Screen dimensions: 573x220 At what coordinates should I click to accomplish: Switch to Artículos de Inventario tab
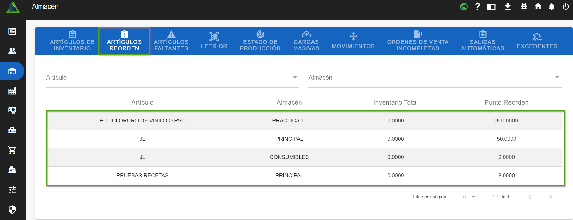pos(72,41)
